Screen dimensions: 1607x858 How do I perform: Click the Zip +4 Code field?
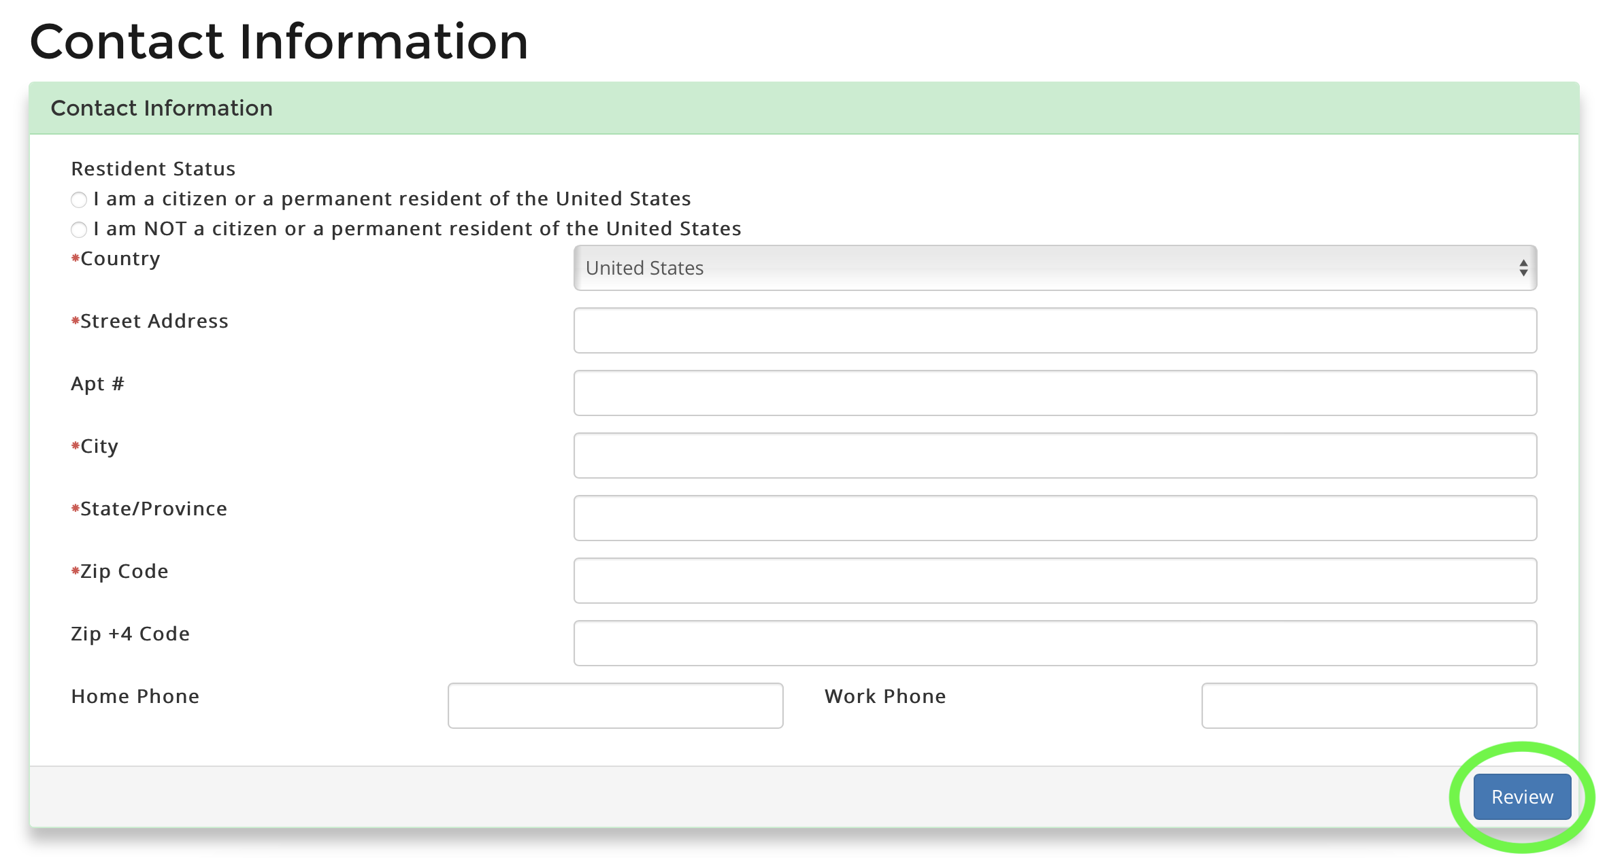click(x=1055, y=643)
